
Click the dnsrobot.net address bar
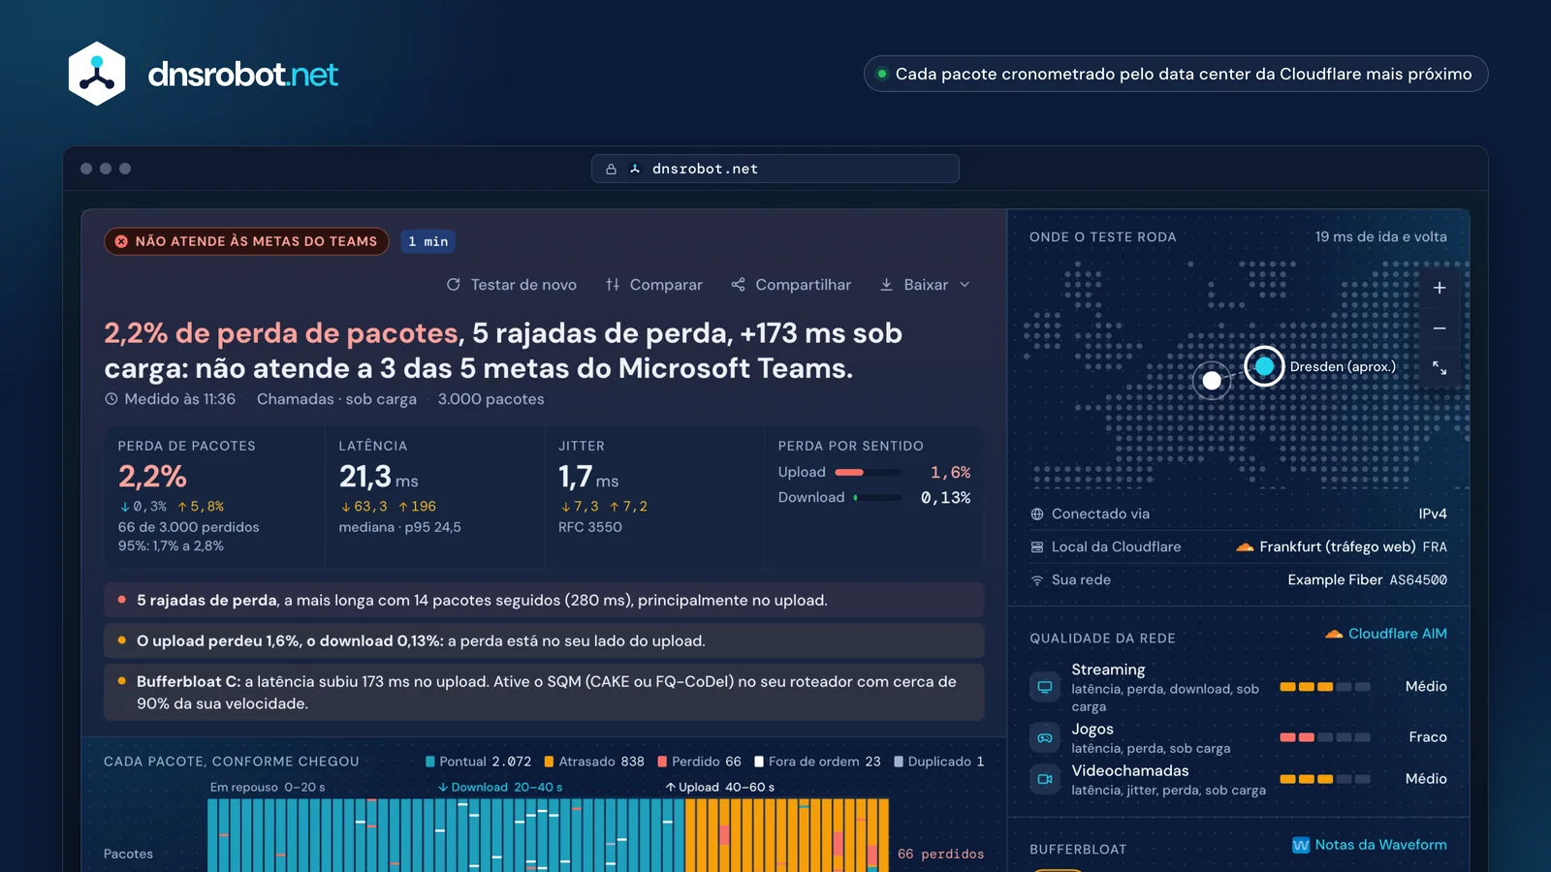pyautogui.click(x=775, y=169)
